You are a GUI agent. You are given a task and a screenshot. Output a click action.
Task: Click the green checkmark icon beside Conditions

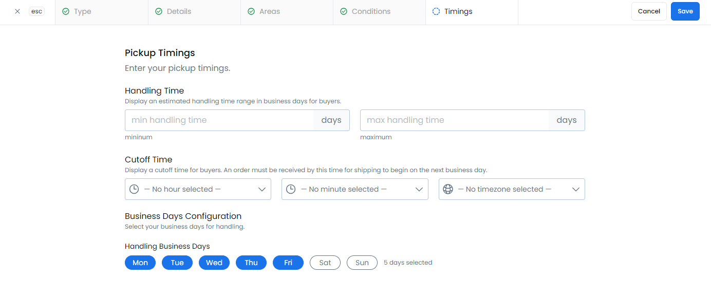point(344,11)
